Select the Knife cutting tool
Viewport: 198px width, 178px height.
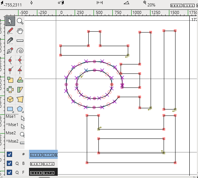tap(10, 41)
